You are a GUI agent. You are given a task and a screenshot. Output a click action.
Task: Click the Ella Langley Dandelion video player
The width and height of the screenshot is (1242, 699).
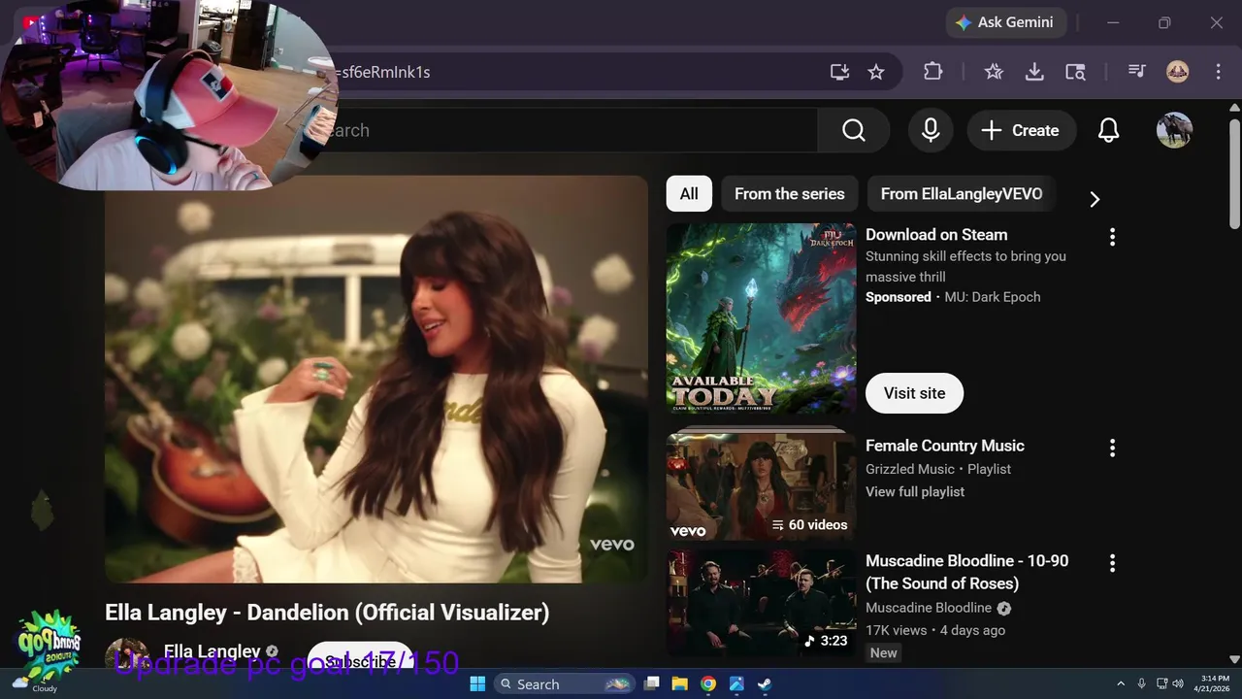coord(376,380)
